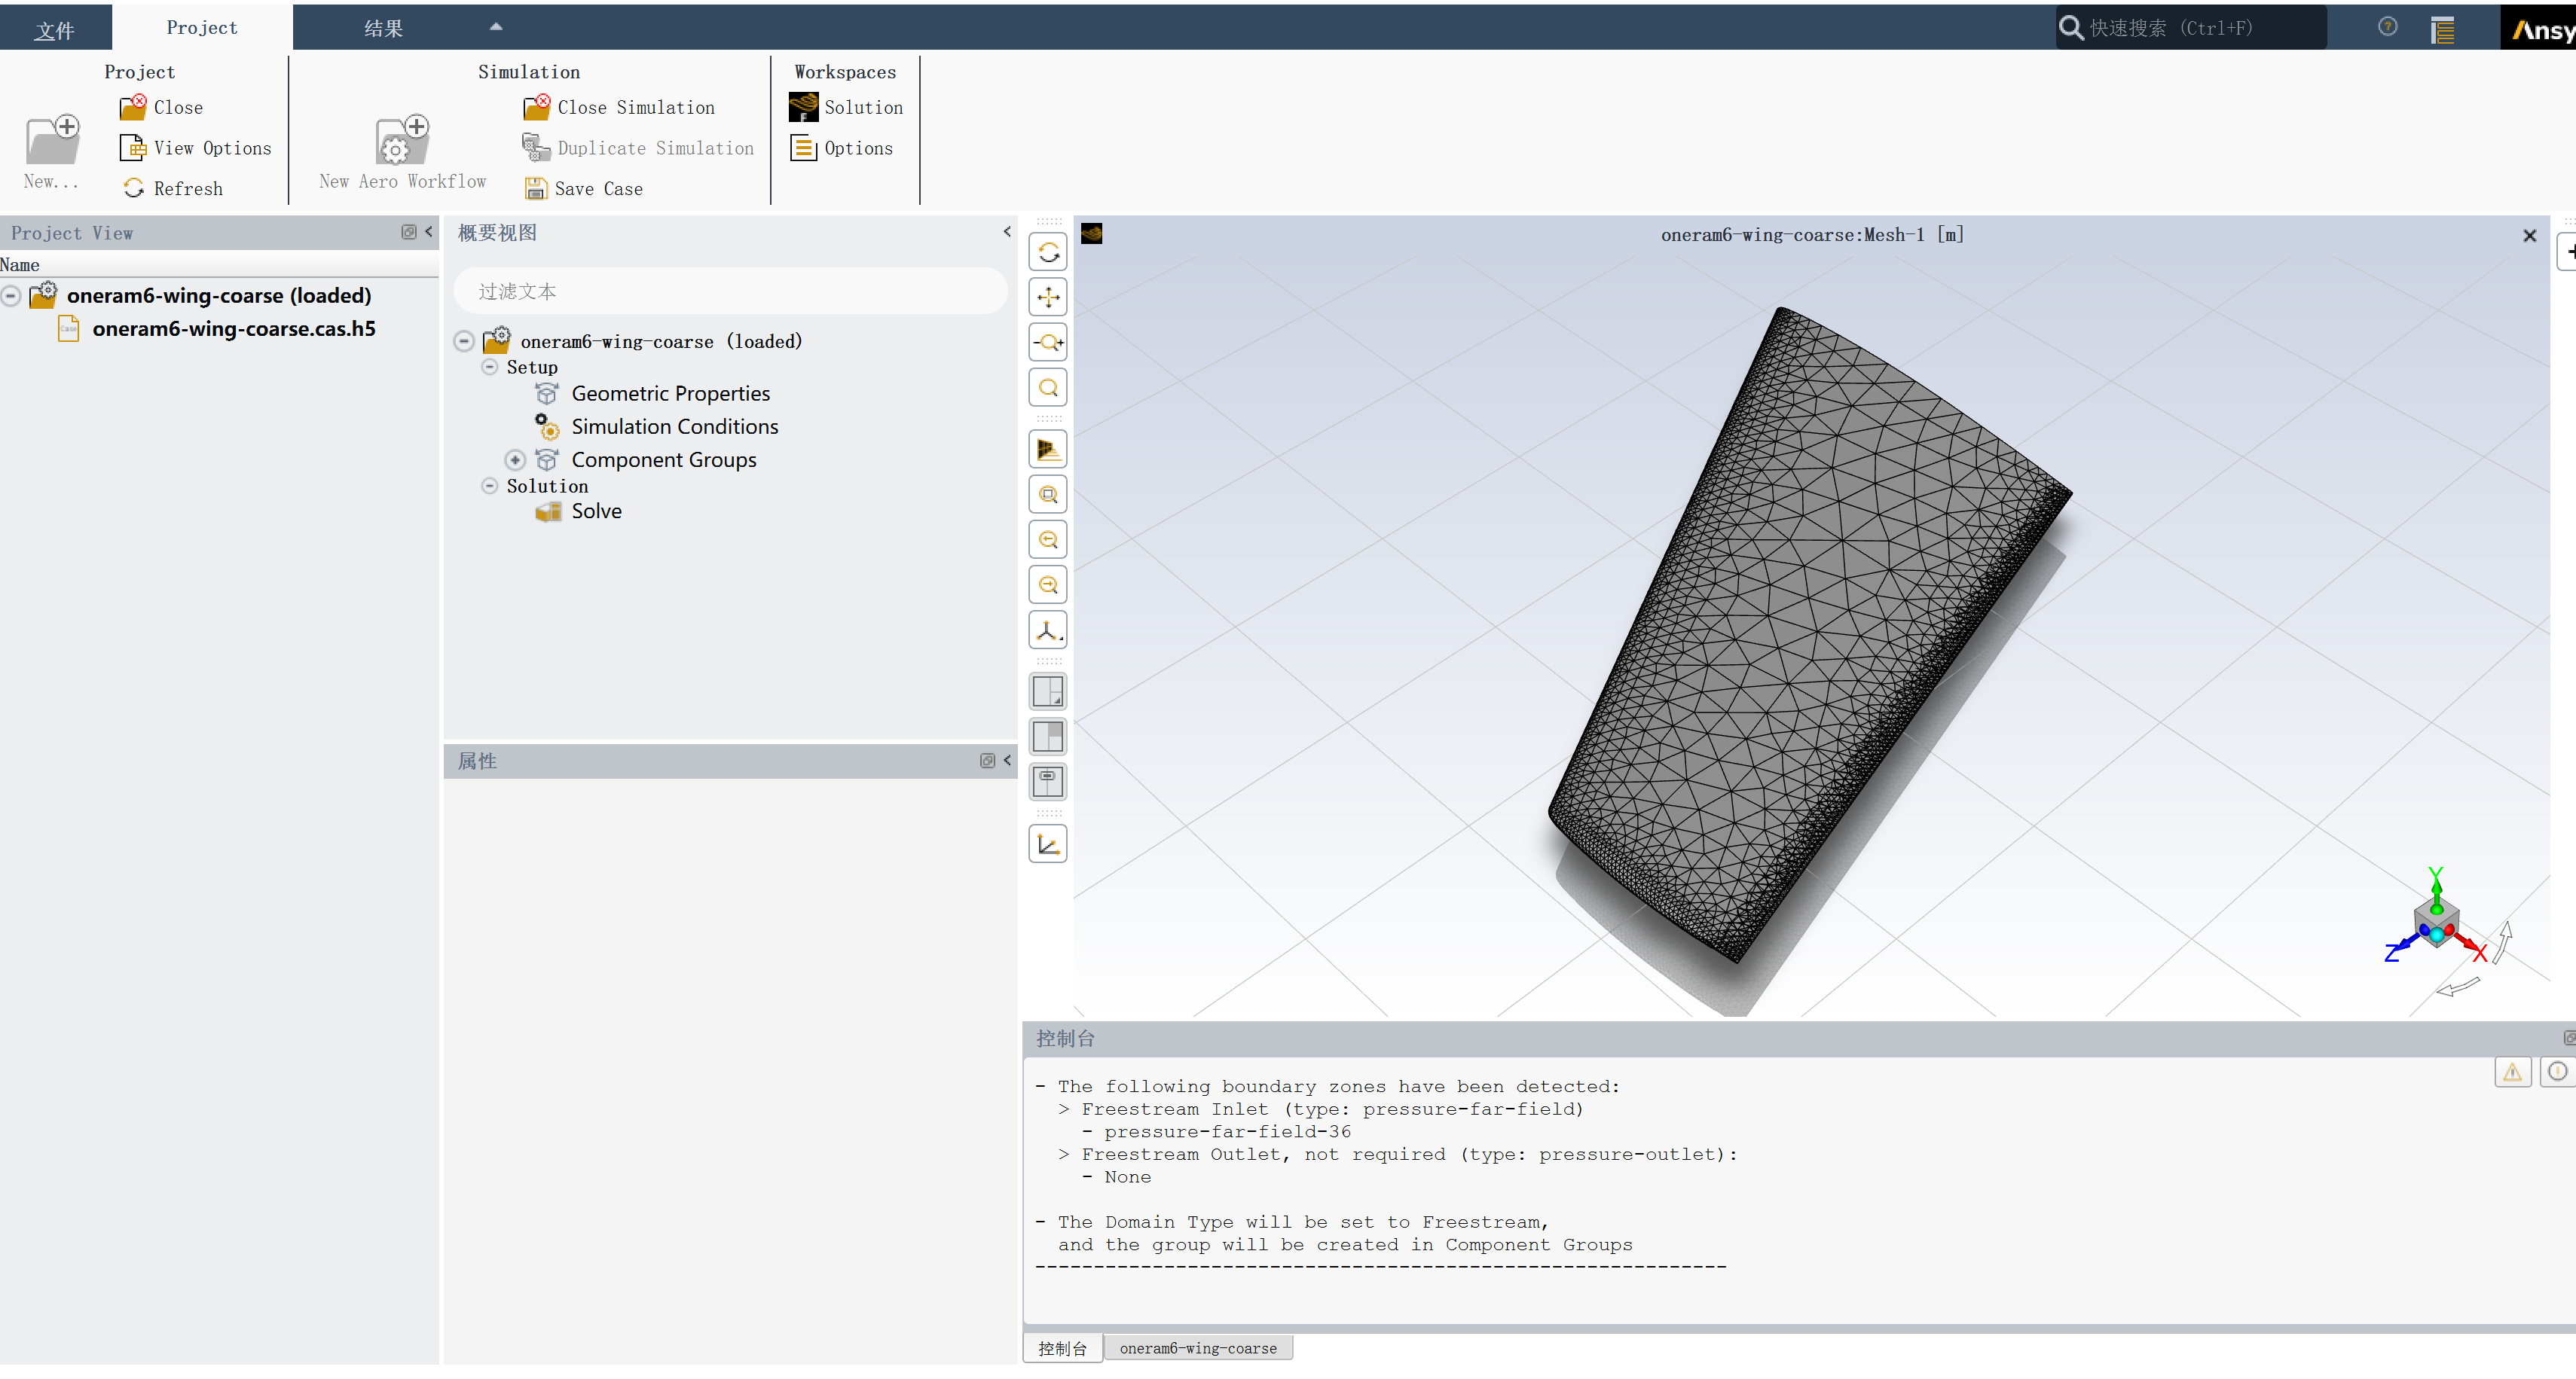Viewport: 2576px width, 1379px height.
Task: Click the Save Case icon
Action: coord(536,189)
